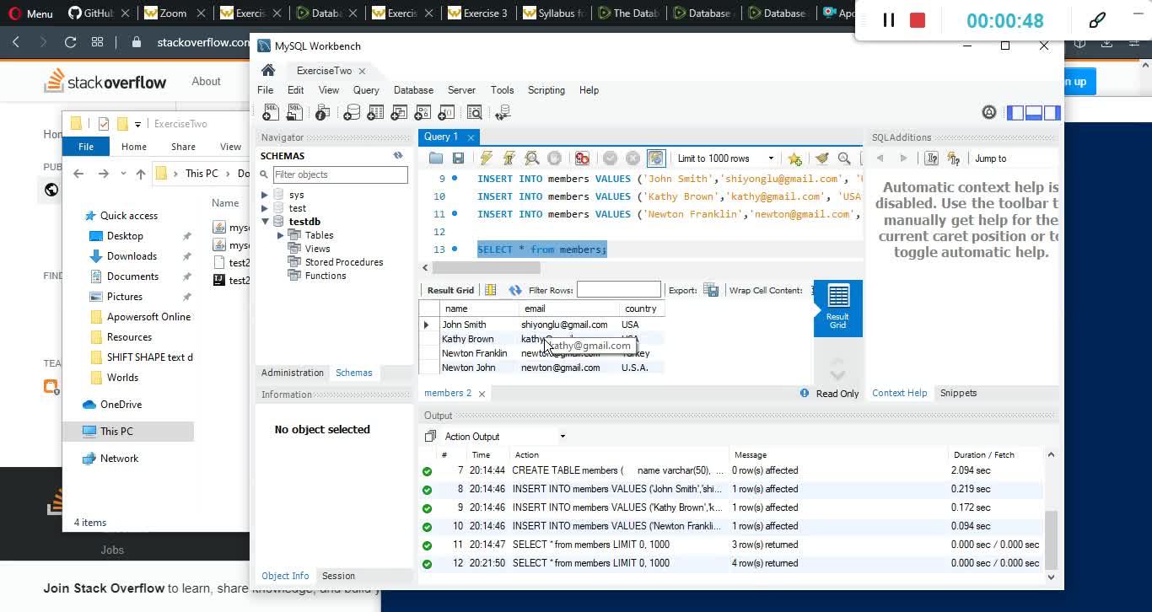Export recordset to file icon

click(711, 290)
